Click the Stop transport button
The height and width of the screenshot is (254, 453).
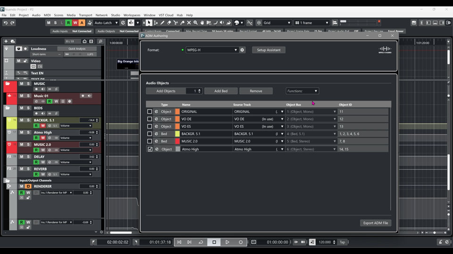pos(214,242)
